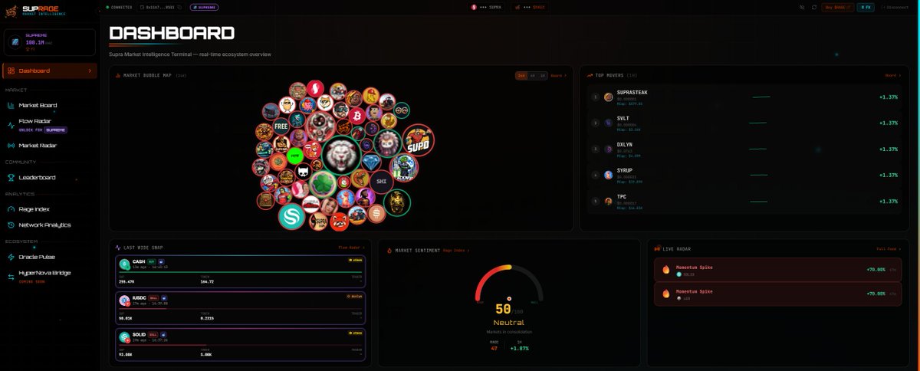Click the Rage Index gauge icon

[x=11, y=208]
